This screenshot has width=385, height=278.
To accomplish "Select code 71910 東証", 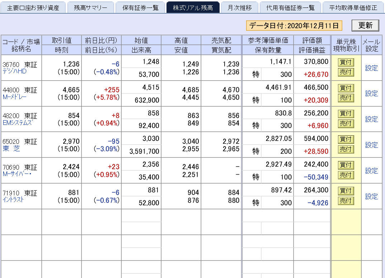I will click(x=20, y=193).
